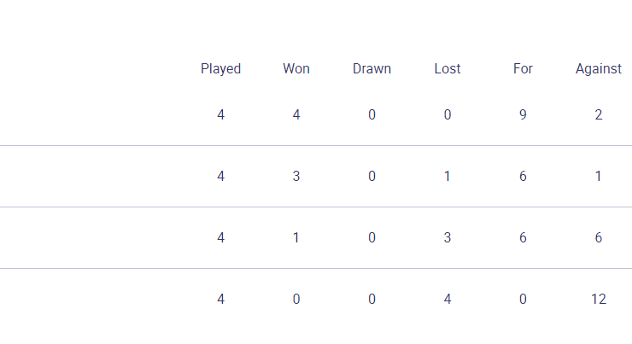The image size is (632, 344).
Task: Click Lost value 4 in last row
Action: [x=448, y=299]
